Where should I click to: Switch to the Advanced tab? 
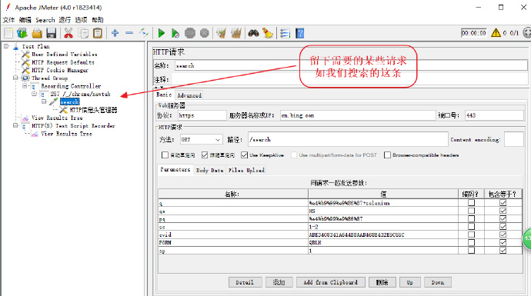[x=189, y=95]
